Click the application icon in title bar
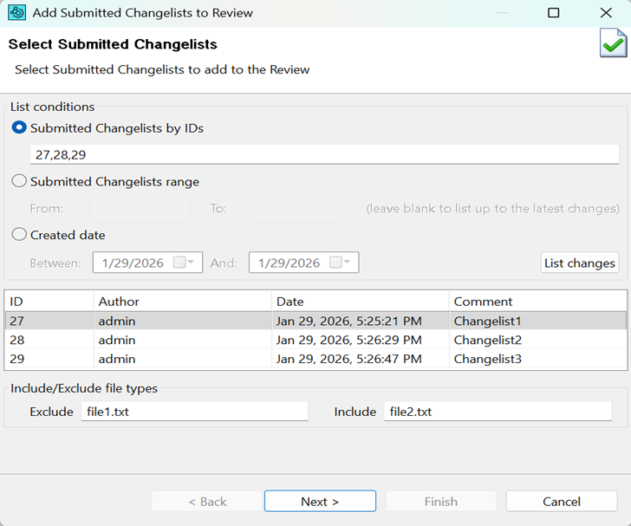 click(17, 12)
